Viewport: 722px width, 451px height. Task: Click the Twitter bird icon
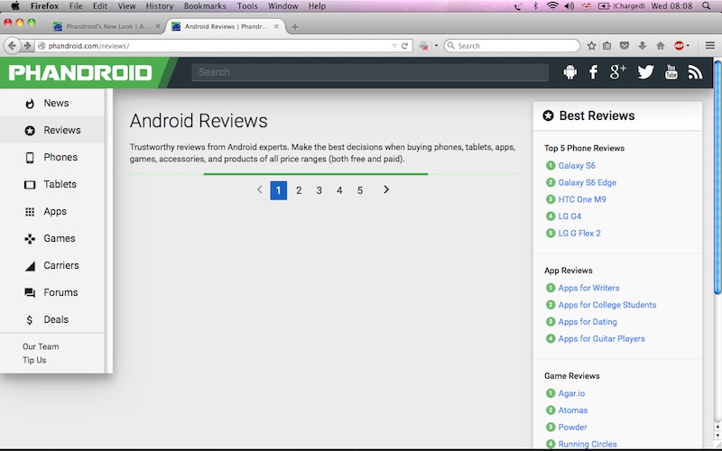[645, 72]
